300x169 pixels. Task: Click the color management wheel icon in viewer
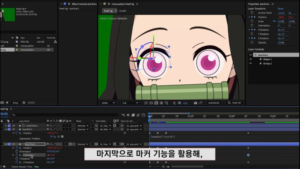[x=175, y=103]
